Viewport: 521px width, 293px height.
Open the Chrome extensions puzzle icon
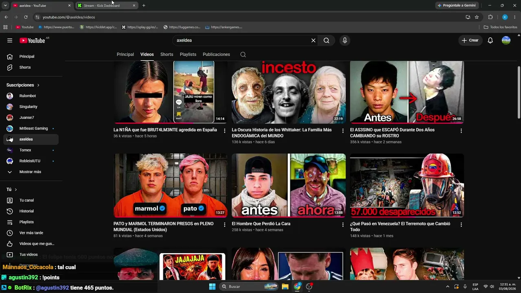coord(490,17)
